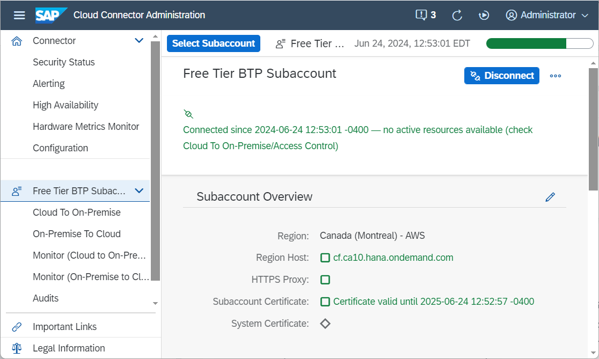This screenshot has height=359, width=599.
Task: Open the Administrator user dropdown
Action: [547, 15]
